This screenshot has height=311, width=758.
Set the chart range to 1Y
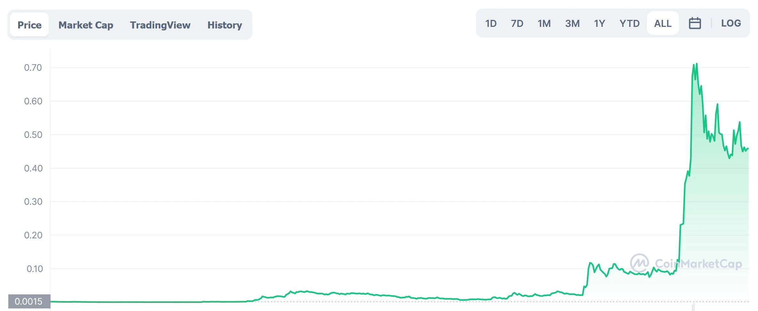pos(599,23)
